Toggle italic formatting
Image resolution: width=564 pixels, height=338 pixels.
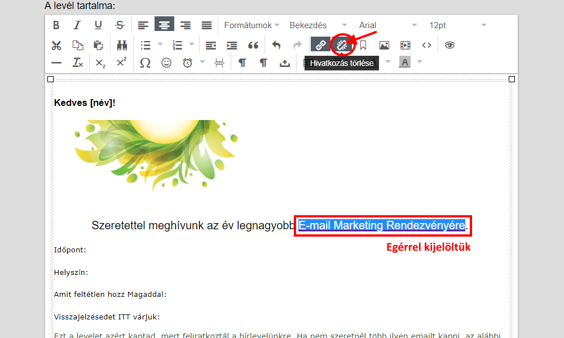point(77,25)
